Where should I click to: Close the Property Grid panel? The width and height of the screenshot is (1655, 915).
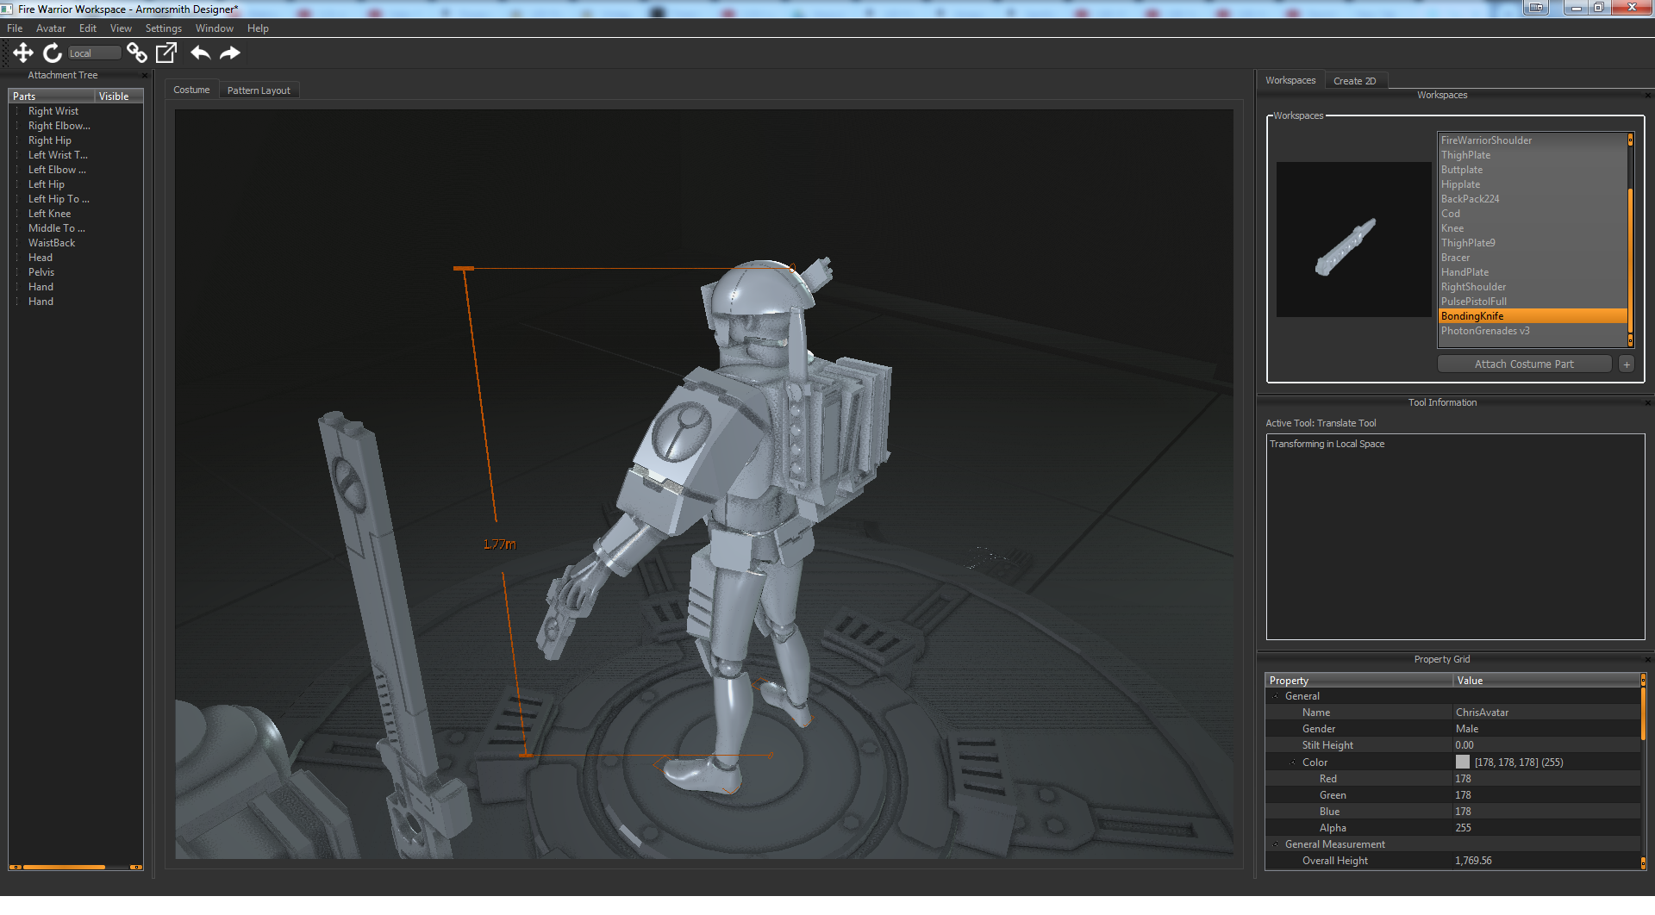click(1647, 660)
